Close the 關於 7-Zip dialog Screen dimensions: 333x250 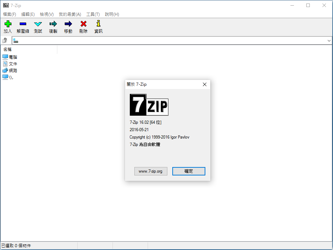tap(205, 84)
